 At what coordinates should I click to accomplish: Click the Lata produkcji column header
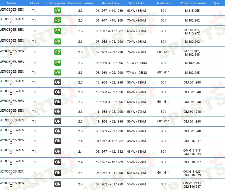point(109,3)
